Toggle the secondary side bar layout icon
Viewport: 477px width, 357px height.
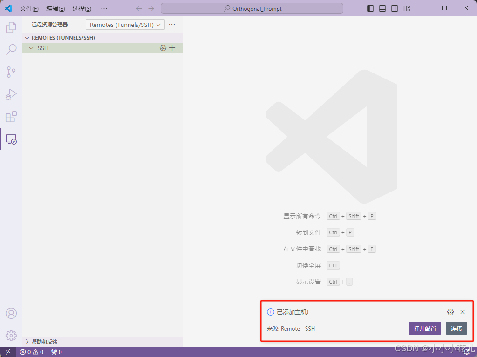click(395, 8)
